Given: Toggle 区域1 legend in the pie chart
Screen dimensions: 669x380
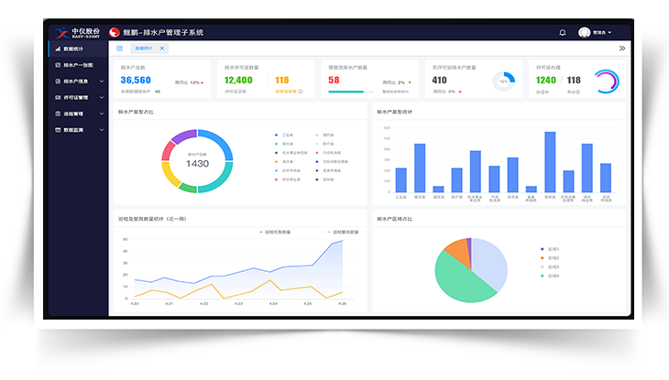Looking at the screenshot, I should tap(547, 249).
